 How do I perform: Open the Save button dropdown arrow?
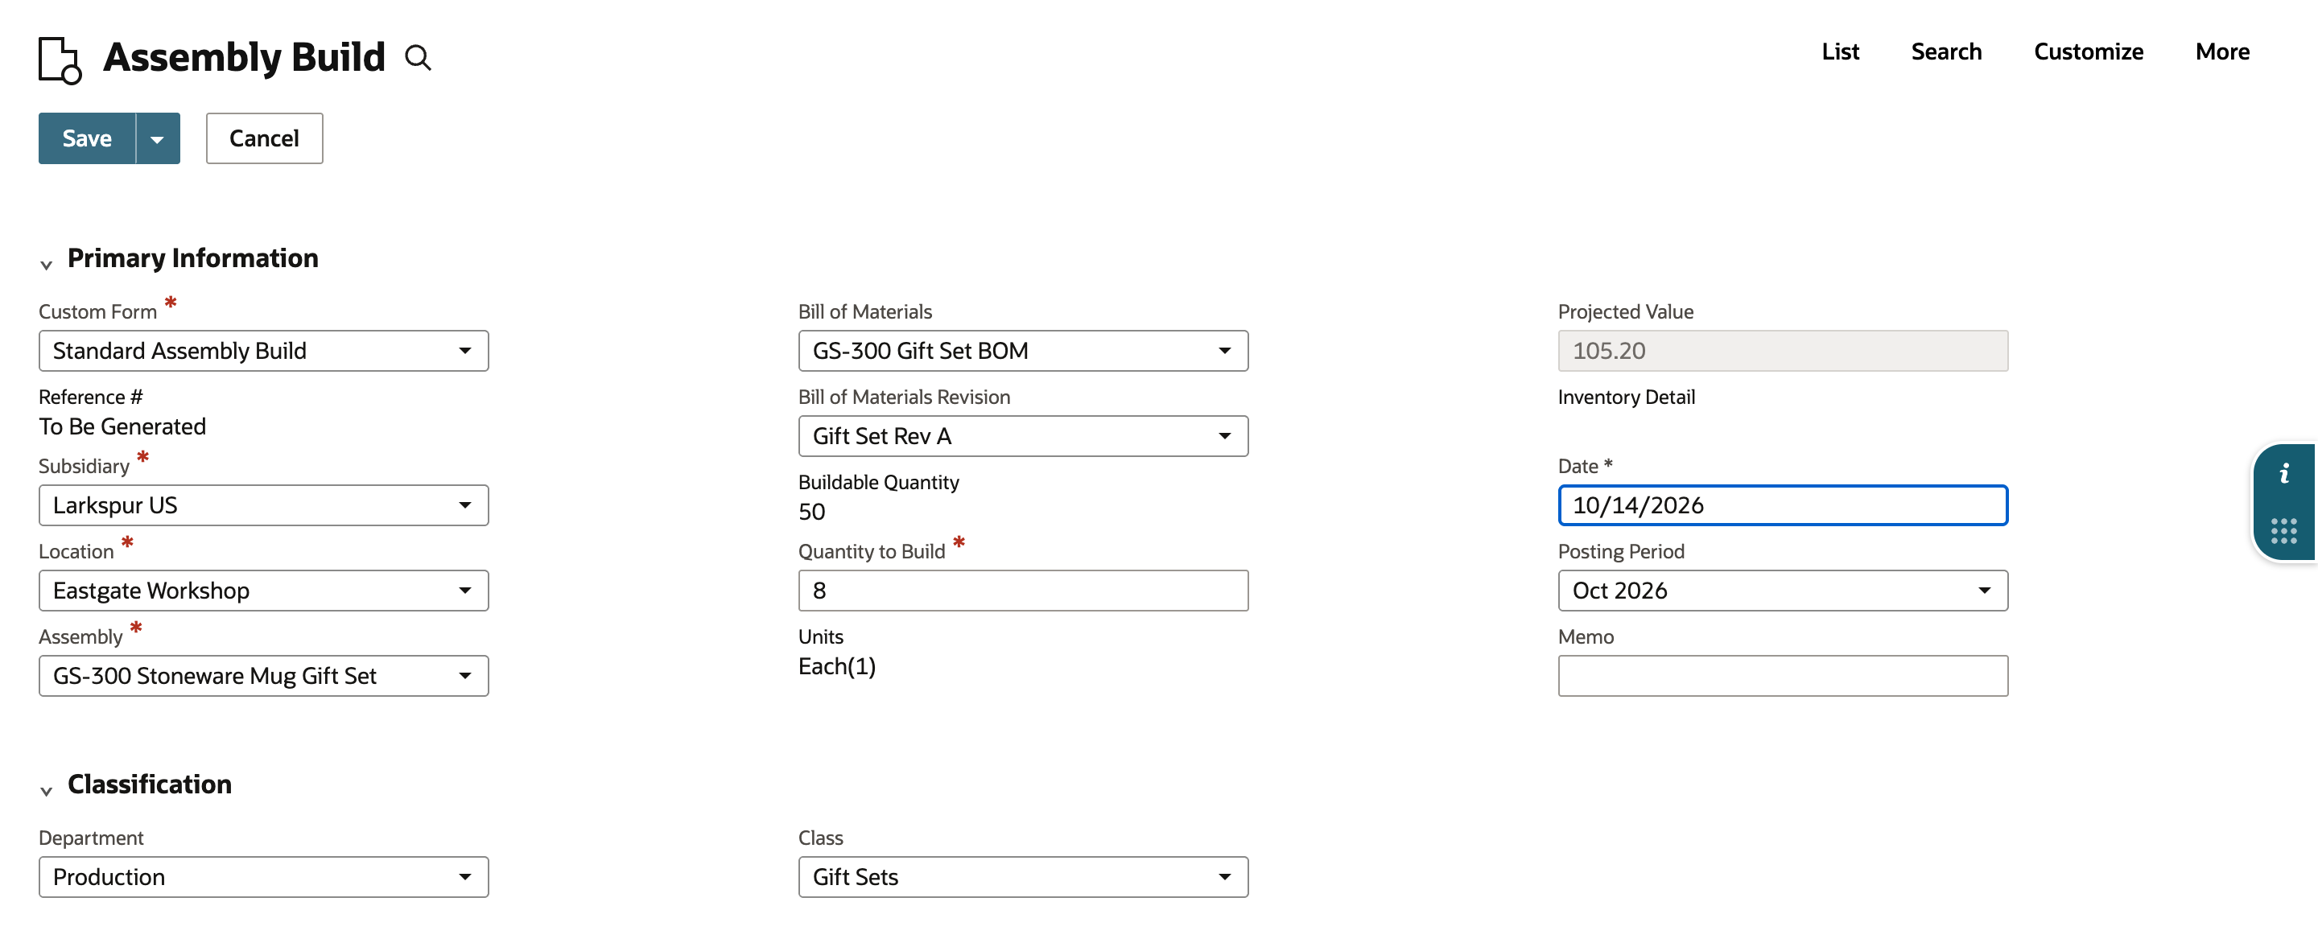pyautogui.click(x=158, y=138)
